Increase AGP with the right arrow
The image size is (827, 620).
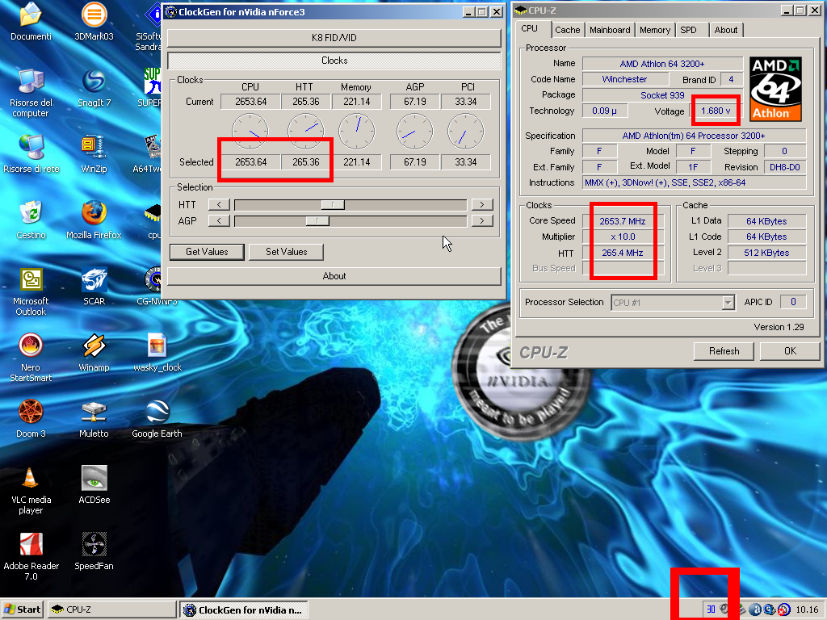[482, 221]
